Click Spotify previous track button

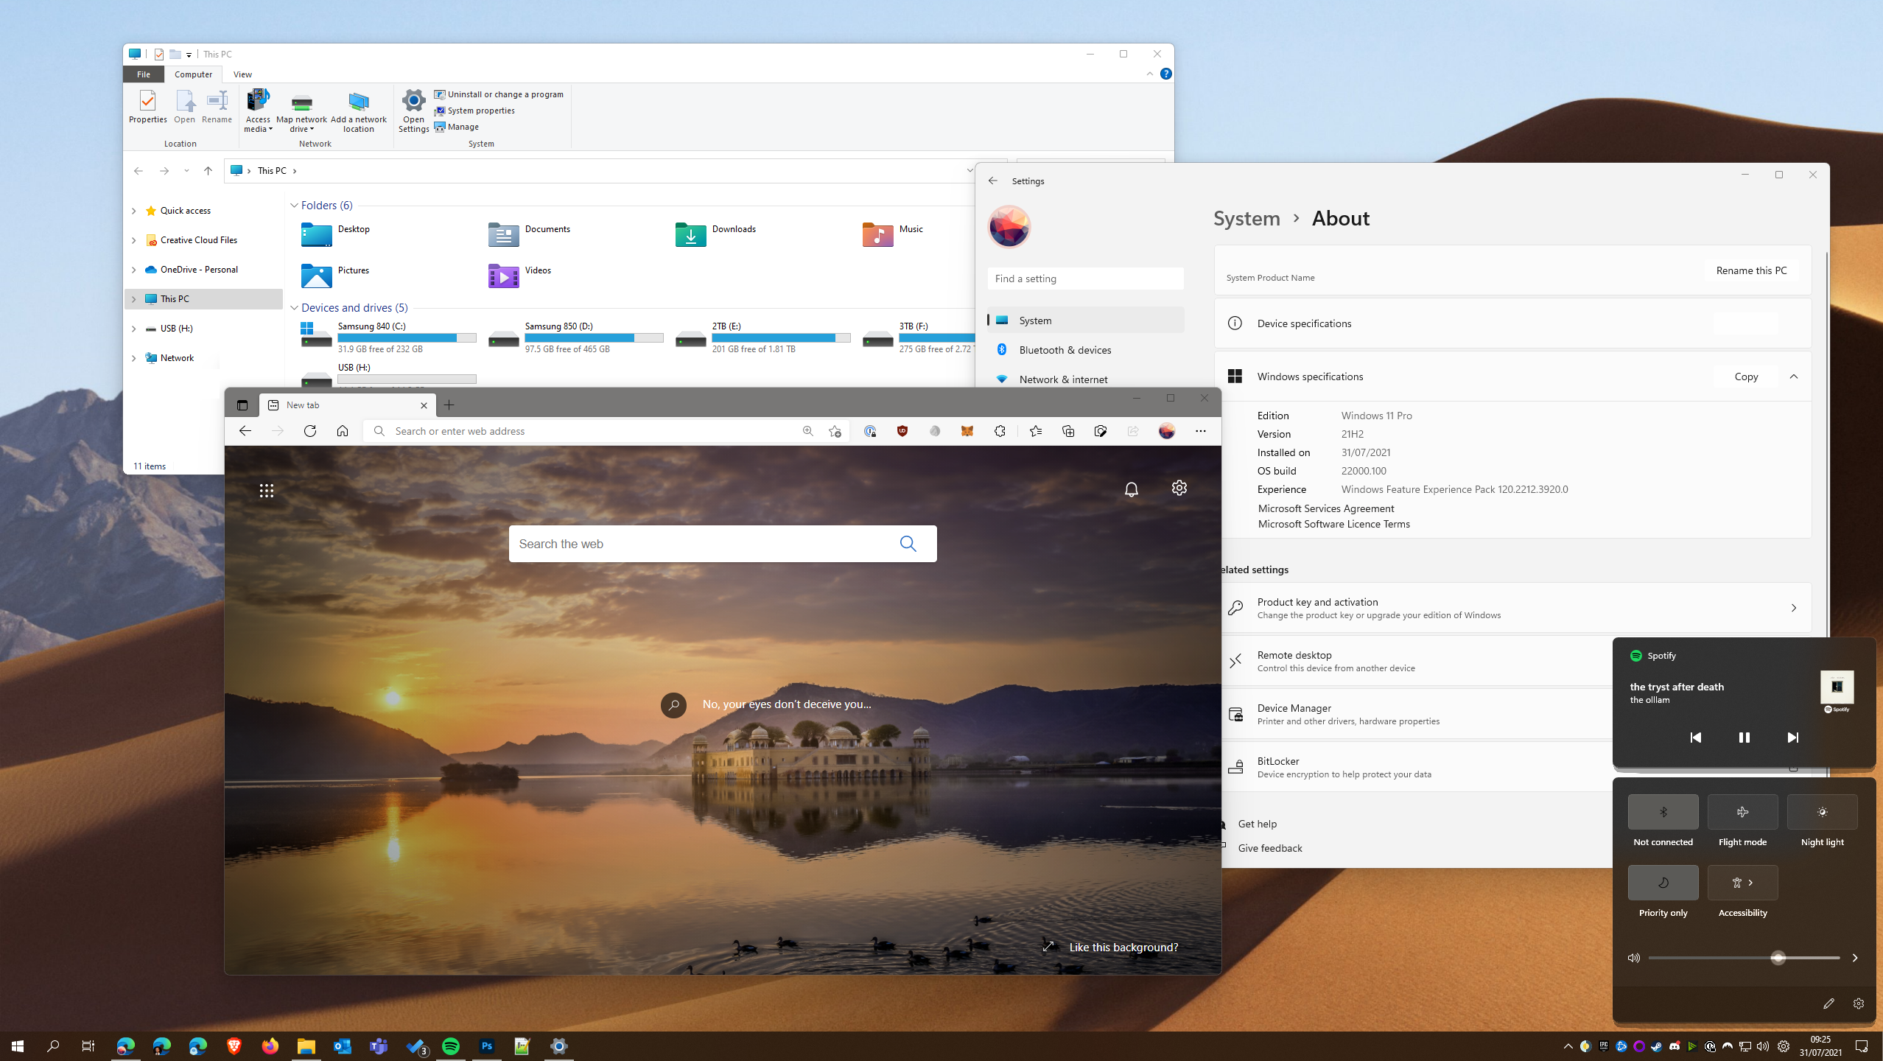pyautogui.click(x=1695, y=736)
